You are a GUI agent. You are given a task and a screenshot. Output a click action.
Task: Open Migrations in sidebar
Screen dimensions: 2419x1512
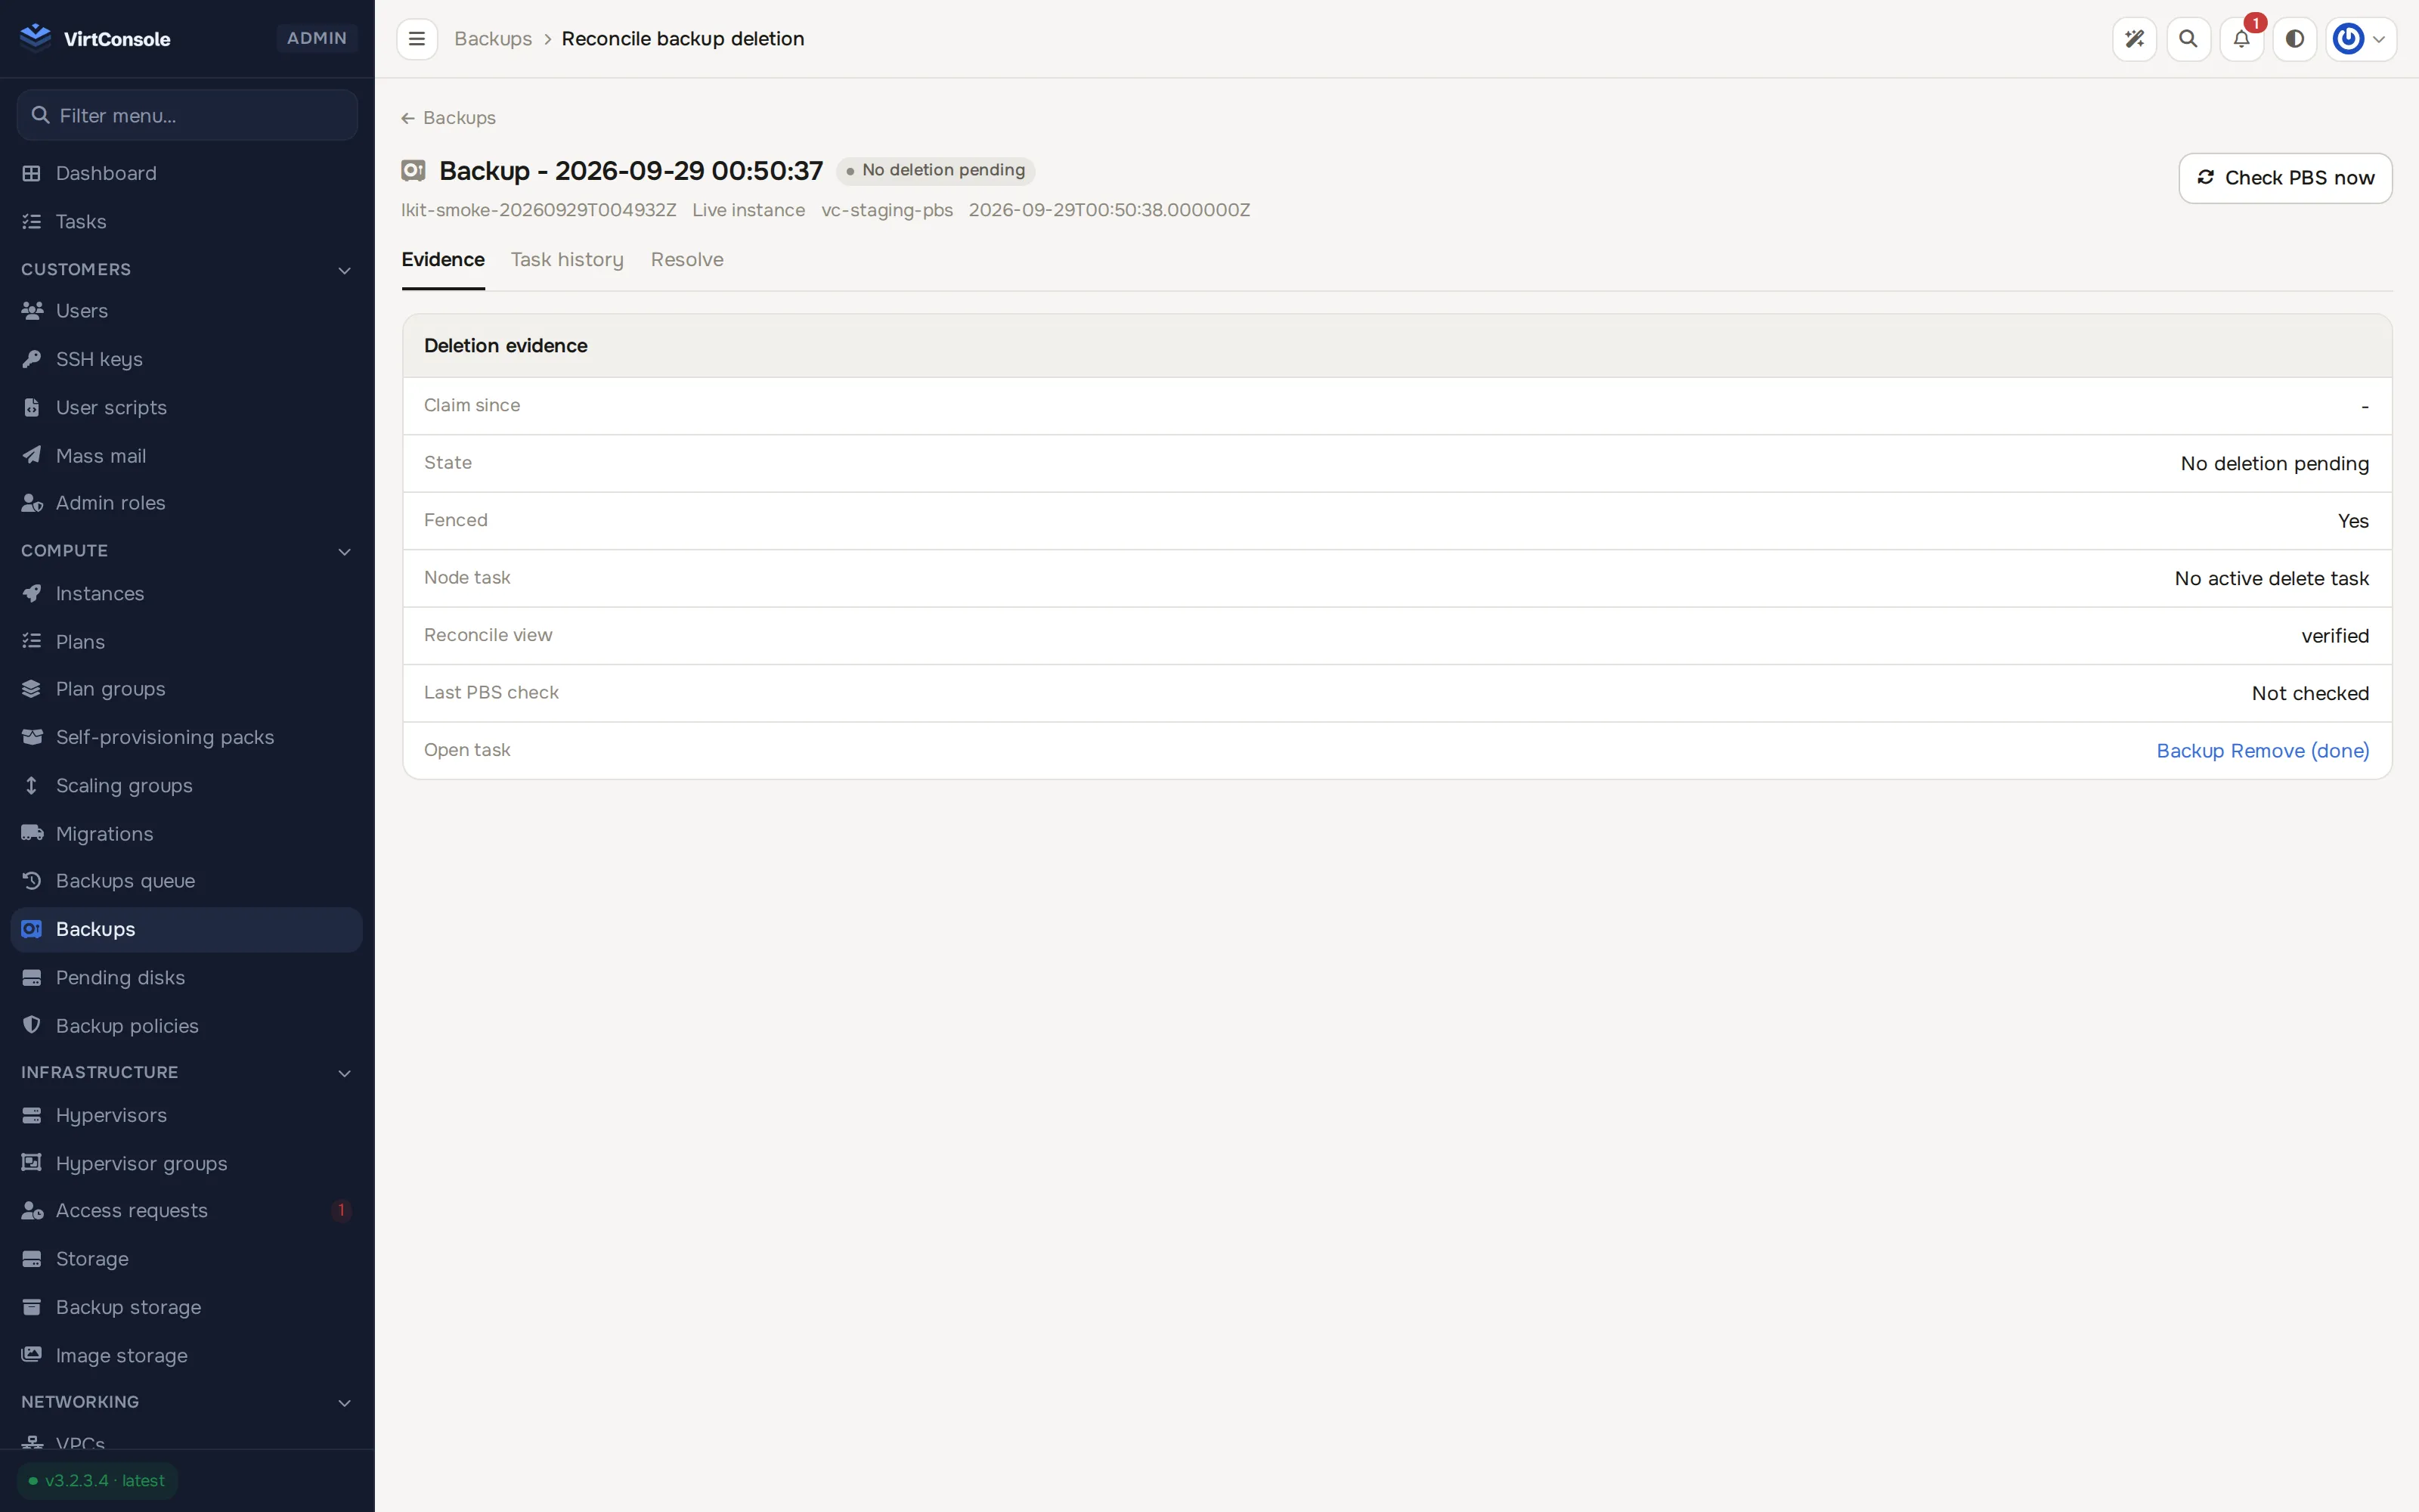point(187,833)
